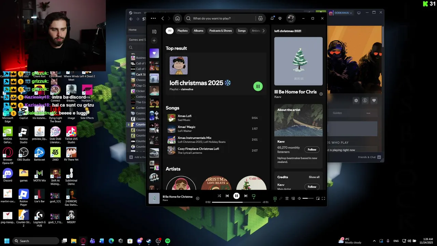Favorite the game with Steam's heart icon
Screen dimensions: 437x246
click(x=374, y=100)
